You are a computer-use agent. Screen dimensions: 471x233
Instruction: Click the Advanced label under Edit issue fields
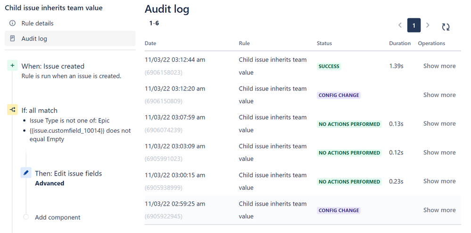coord(50,183)
